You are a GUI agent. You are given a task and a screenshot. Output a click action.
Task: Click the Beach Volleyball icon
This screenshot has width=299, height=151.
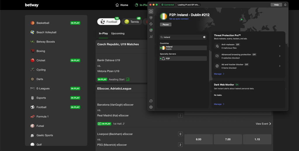click(32, 32)
